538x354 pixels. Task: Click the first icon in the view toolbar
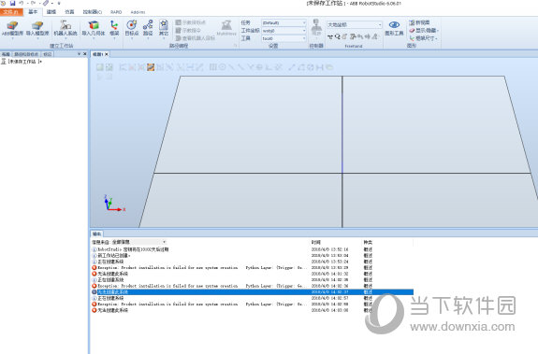point(100,67)
